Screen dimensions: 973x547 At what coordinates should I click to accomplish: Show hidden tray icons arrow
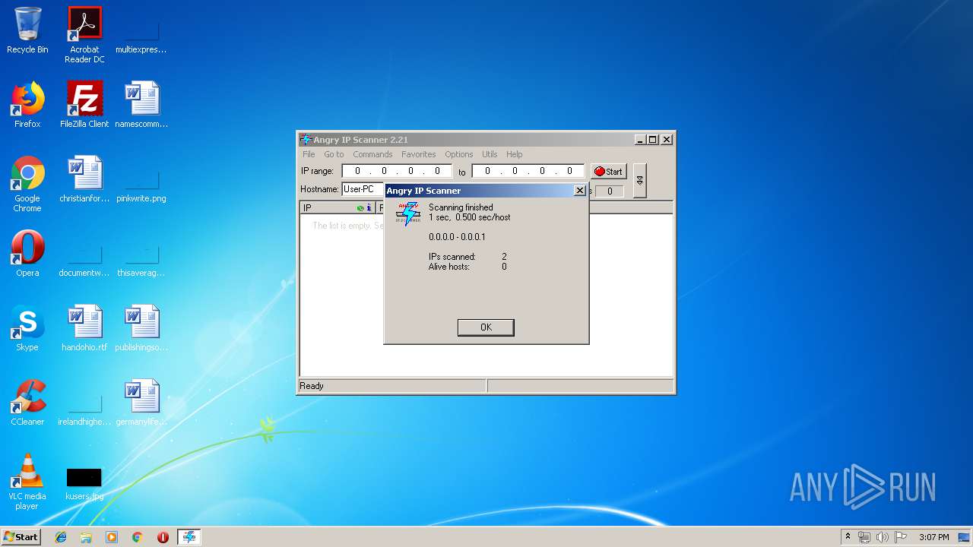point(848,537)
